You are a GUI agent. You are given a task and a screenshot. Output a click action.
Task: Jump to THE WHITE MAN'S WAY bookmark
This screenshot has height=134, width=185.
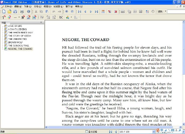[21, 32]
